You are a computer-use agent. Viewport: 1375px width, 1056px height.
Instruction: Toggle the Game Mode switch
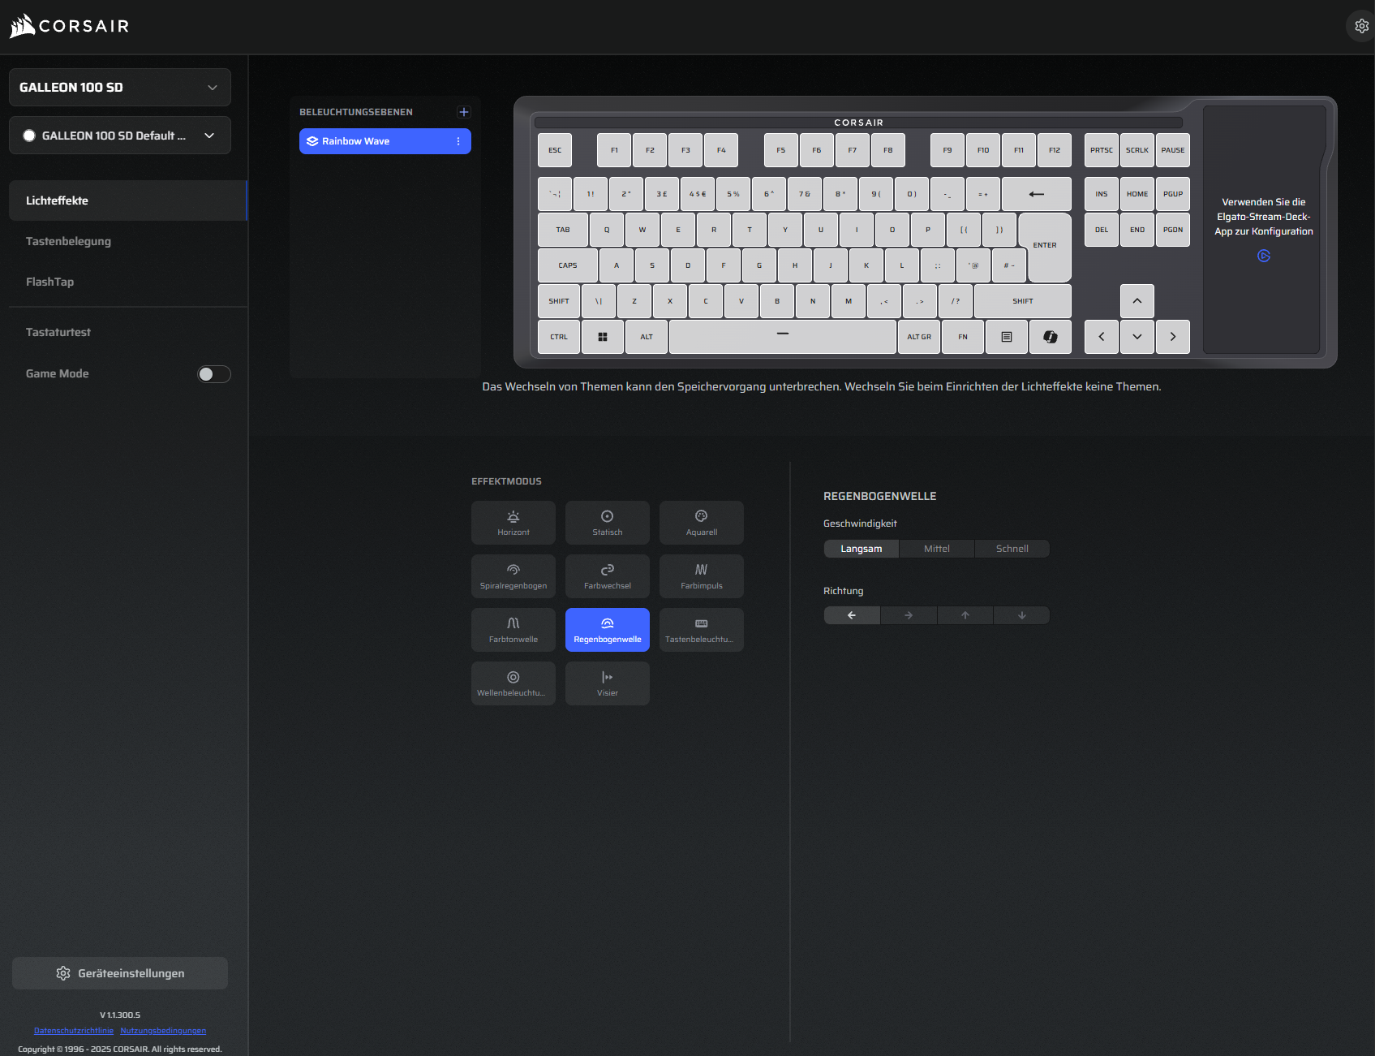click(x=214, y=374)
